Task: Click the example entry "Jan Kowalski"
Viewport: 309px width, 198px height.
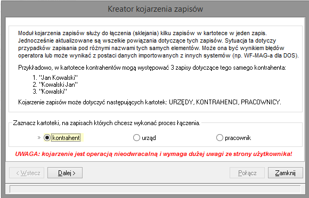Action: pyautogui.click(x=55, y=78)
